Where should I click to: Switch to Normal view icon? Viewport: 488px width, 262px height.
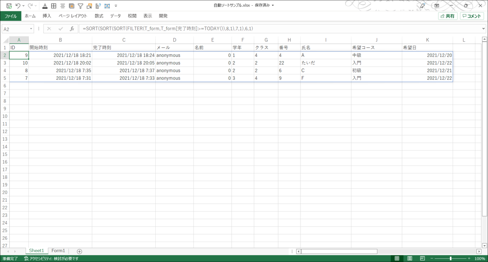[x=397, y=258]
